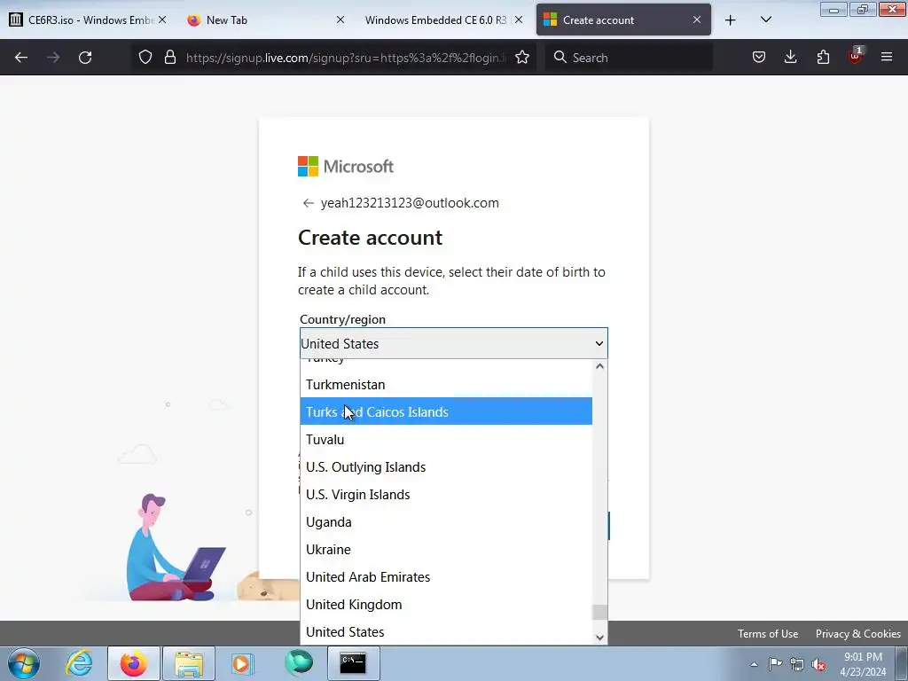The width and height of the screenshot is (908, 681).
Task: Click the browser Search field
Action: tap(629, 58)
